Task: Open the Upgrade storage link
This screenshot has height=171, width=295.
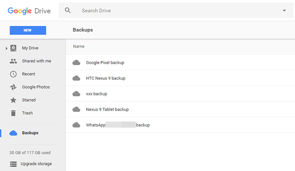Action: pos(36,164)
